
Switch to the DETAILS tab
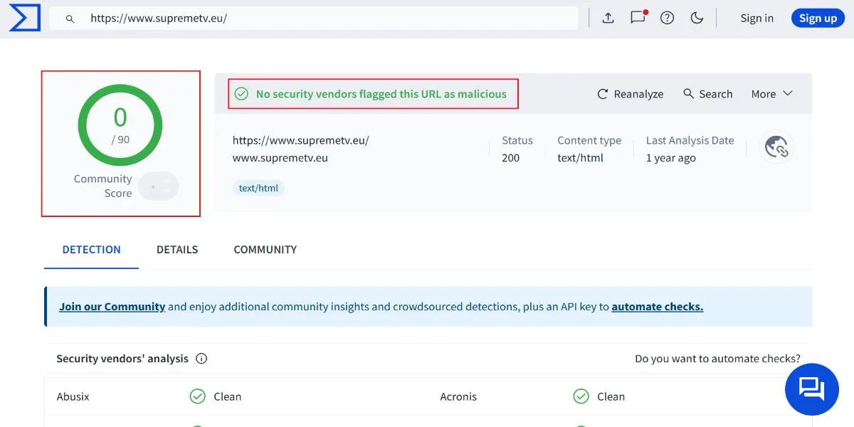(177, 250)
